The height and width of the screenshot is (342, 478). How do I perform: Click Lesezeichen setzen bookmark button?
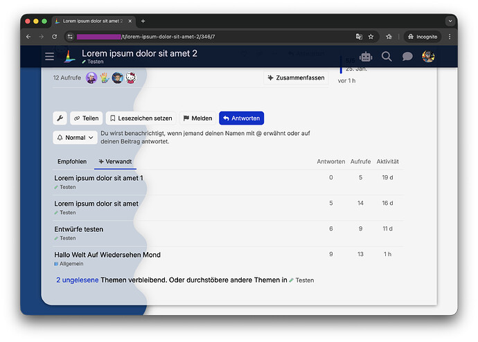(x=141, y=118)
